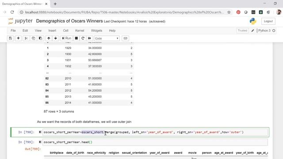The width and height of the screenshot is (283, 159).
Task: Click the Python 3 kernel status circle
Action: 274,30
